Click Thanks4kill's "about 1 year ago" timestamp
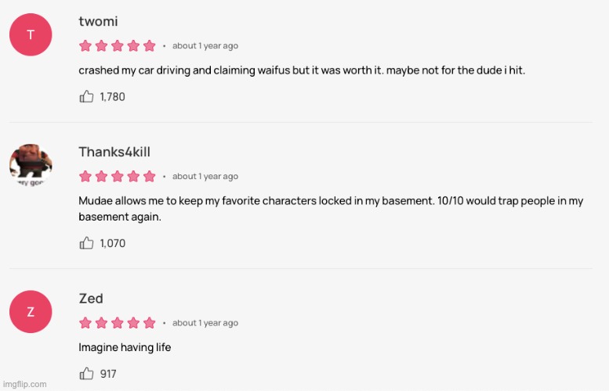 coord(205,177)
